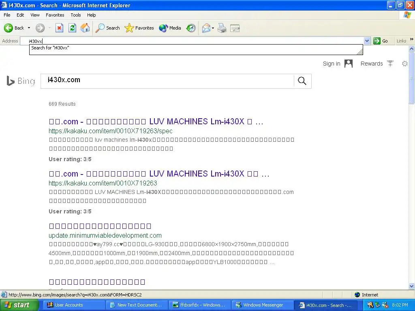
Task: Click the Back navigation button
Action: [14, 28]
